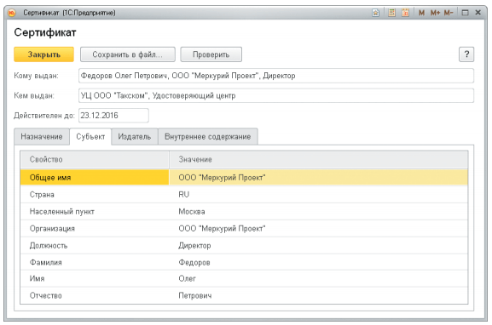Image resolution: width=492 pixels, height=325 pixels.
Task: Click the M- memory subtract button
Action: [449, 13]
